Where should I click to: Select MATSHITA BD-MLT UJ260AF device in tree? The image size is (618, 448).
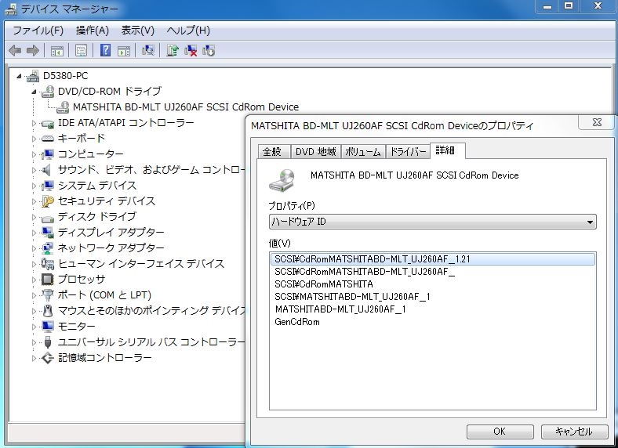[x=186, y=107]
